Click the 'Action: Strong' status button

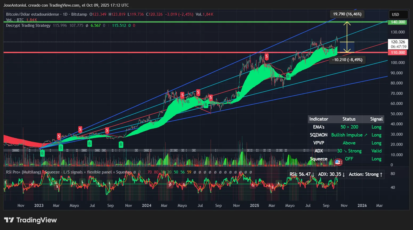[365, 174]
